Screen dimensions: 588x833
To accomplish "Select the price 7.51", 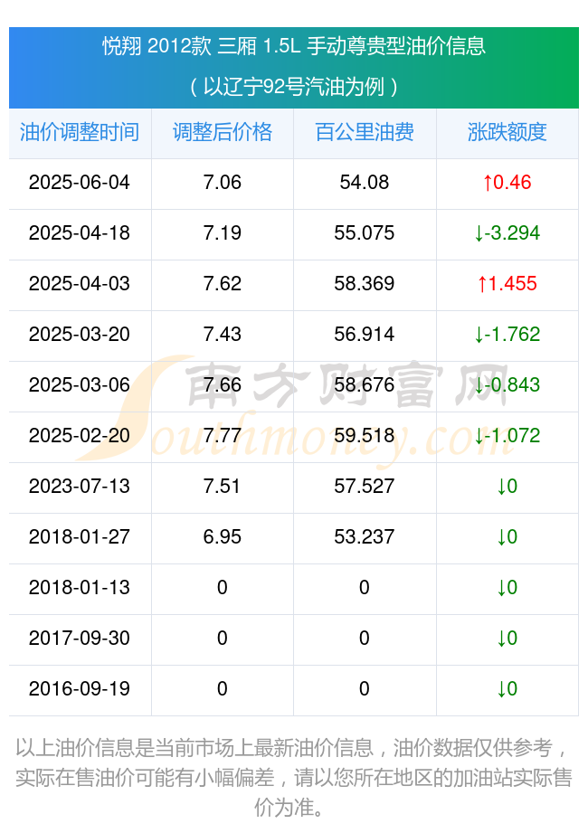I will coord(222,486).
